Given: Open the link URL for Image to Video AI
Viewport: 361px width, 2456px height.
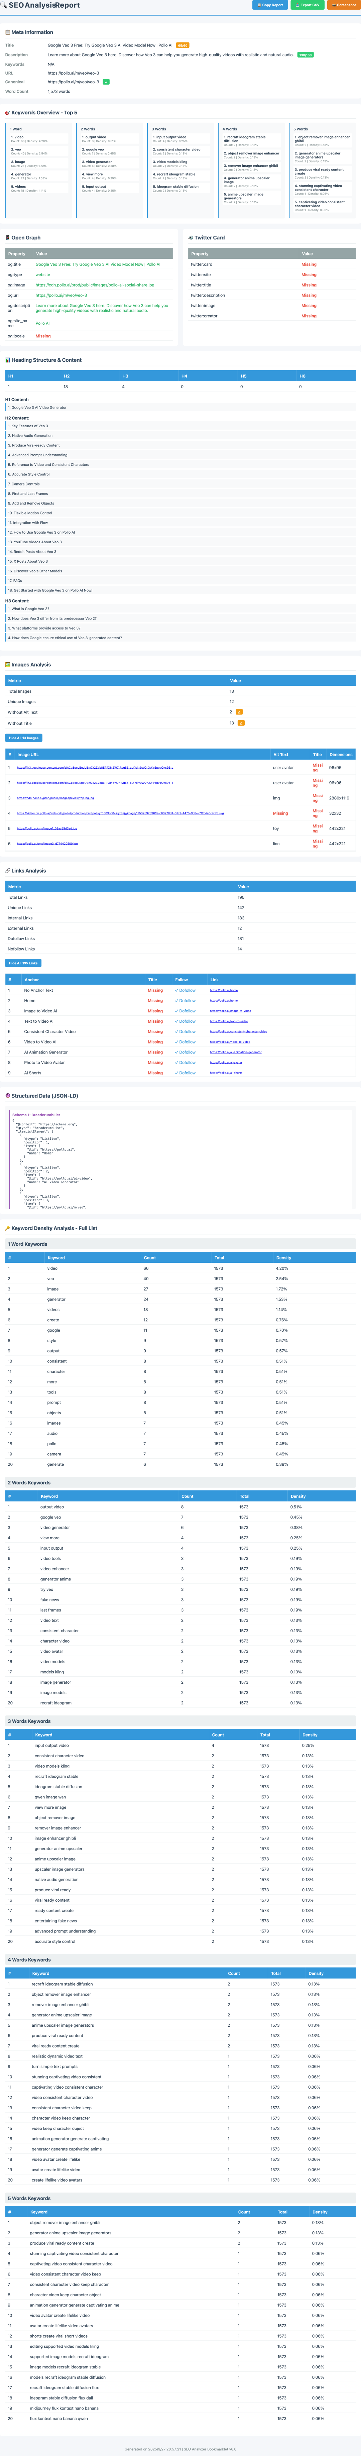Looking at the screenshot, I should (x=231, y=1011).
